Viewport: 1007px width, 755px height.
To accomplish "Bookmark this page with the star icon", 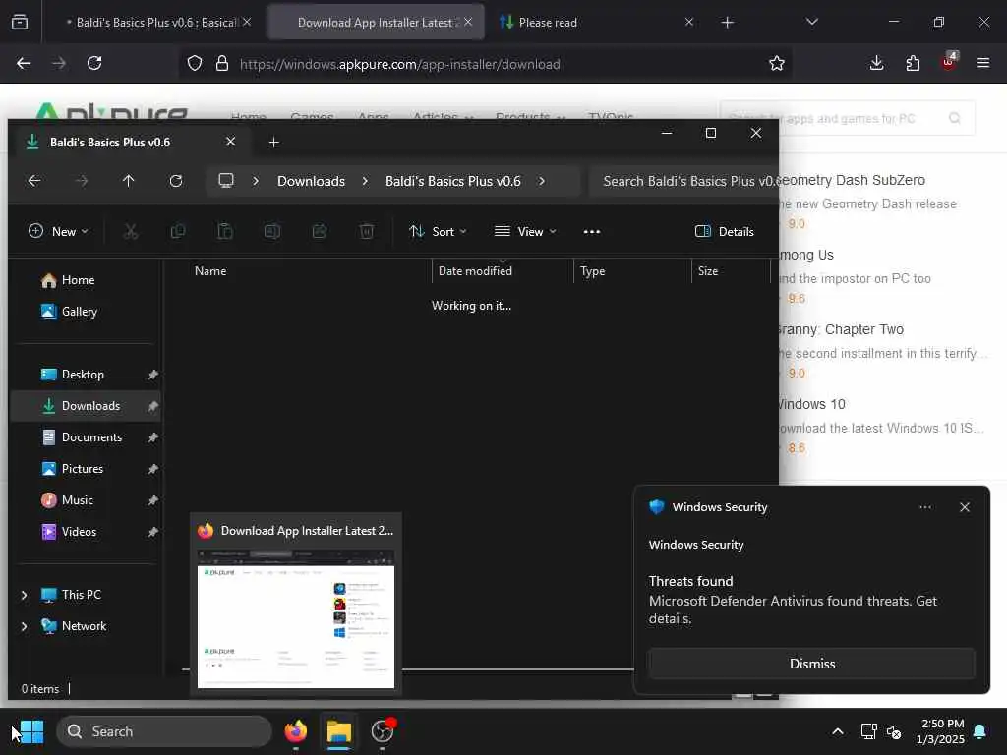I will point(777,63).
